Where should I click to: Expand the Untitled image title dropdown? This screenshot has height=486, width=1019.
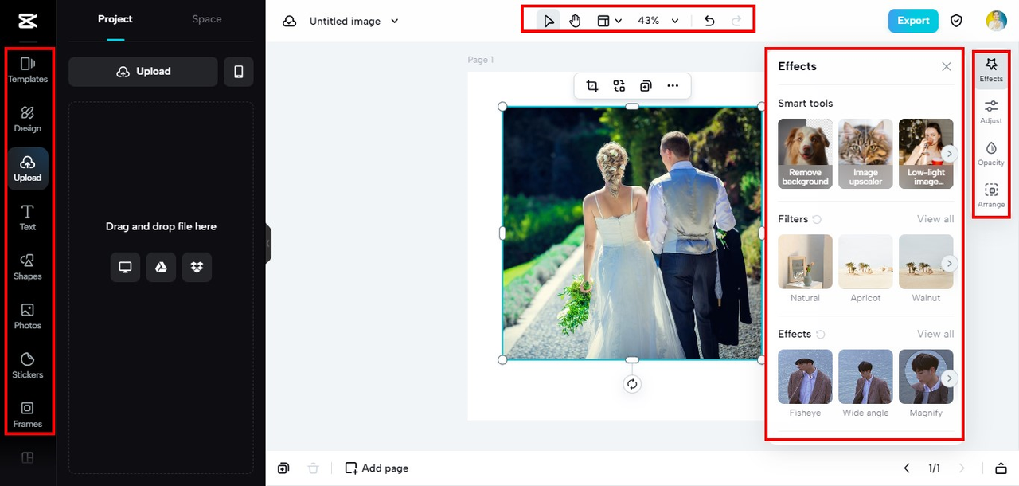tap(395, 21)
